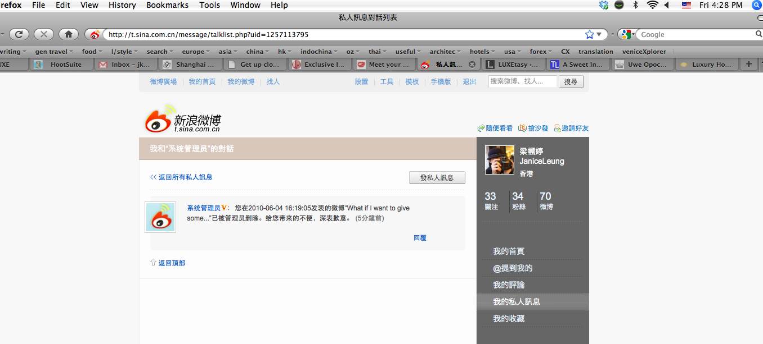Click the search magnifier in the Google box
The width and height of the screenshot is (763, 344).
[x=758, y=34]
